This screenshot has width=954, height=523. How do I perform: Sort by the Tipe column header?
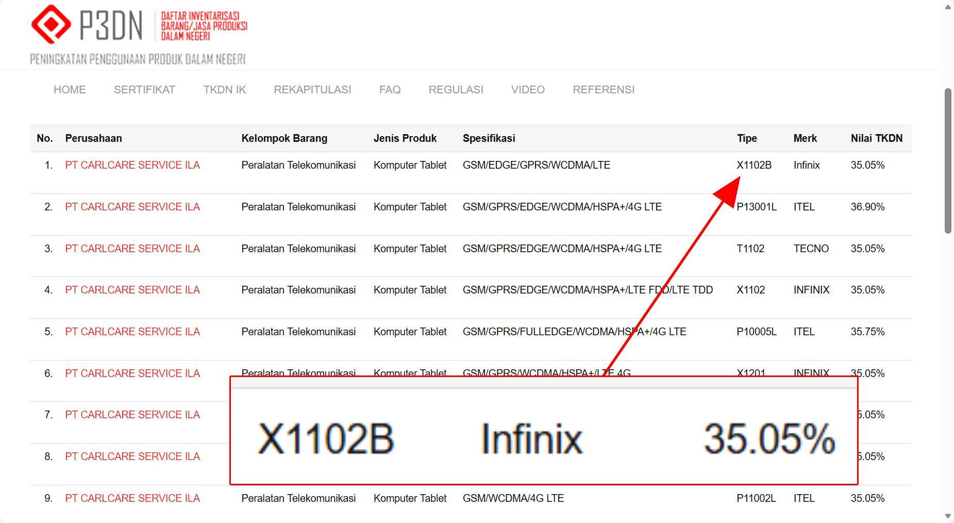747,138
